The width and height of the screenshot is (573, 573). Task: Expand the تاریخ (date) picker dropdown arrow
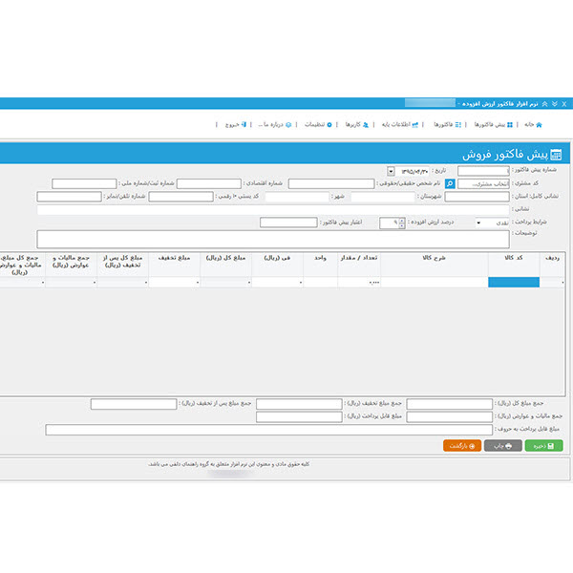(391, 171)
